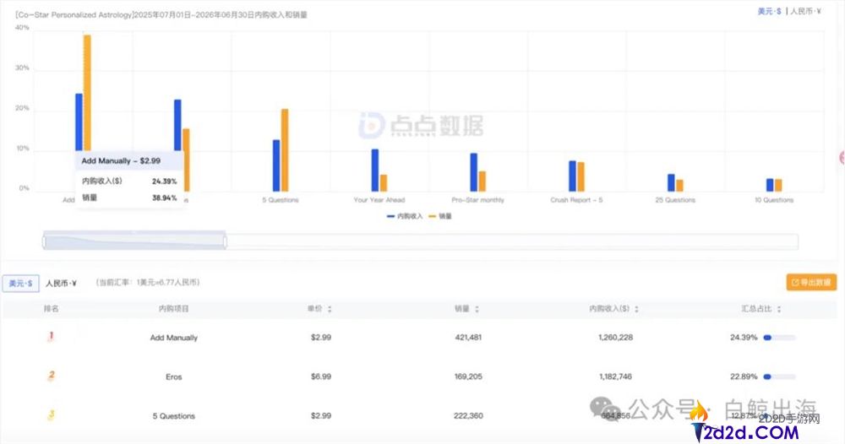The image size is (845, 444).
Task: Click the 5 Questions blue revenue bar
Action: (276, 165)
